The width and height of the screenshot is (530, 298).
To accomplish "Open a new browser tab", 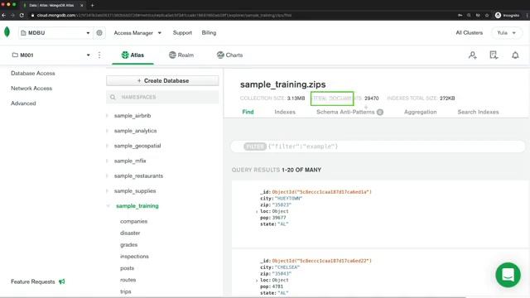I will click(x=92, y=5).
